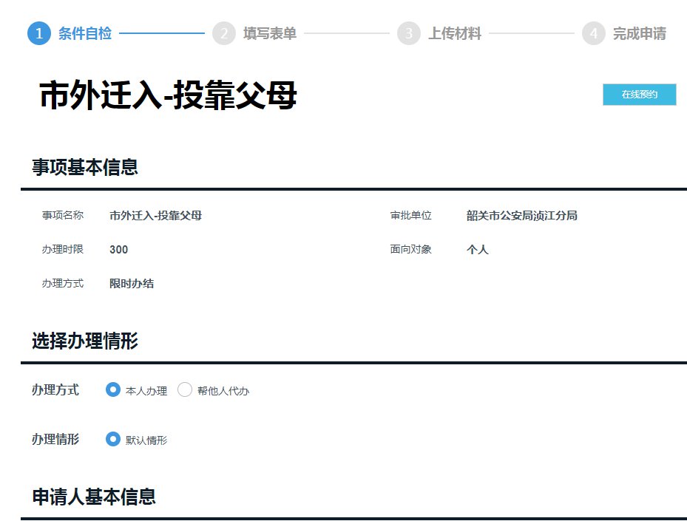Click the 选择办理情形 section heading
Screen dimensions: 687x521
[85, 341]
